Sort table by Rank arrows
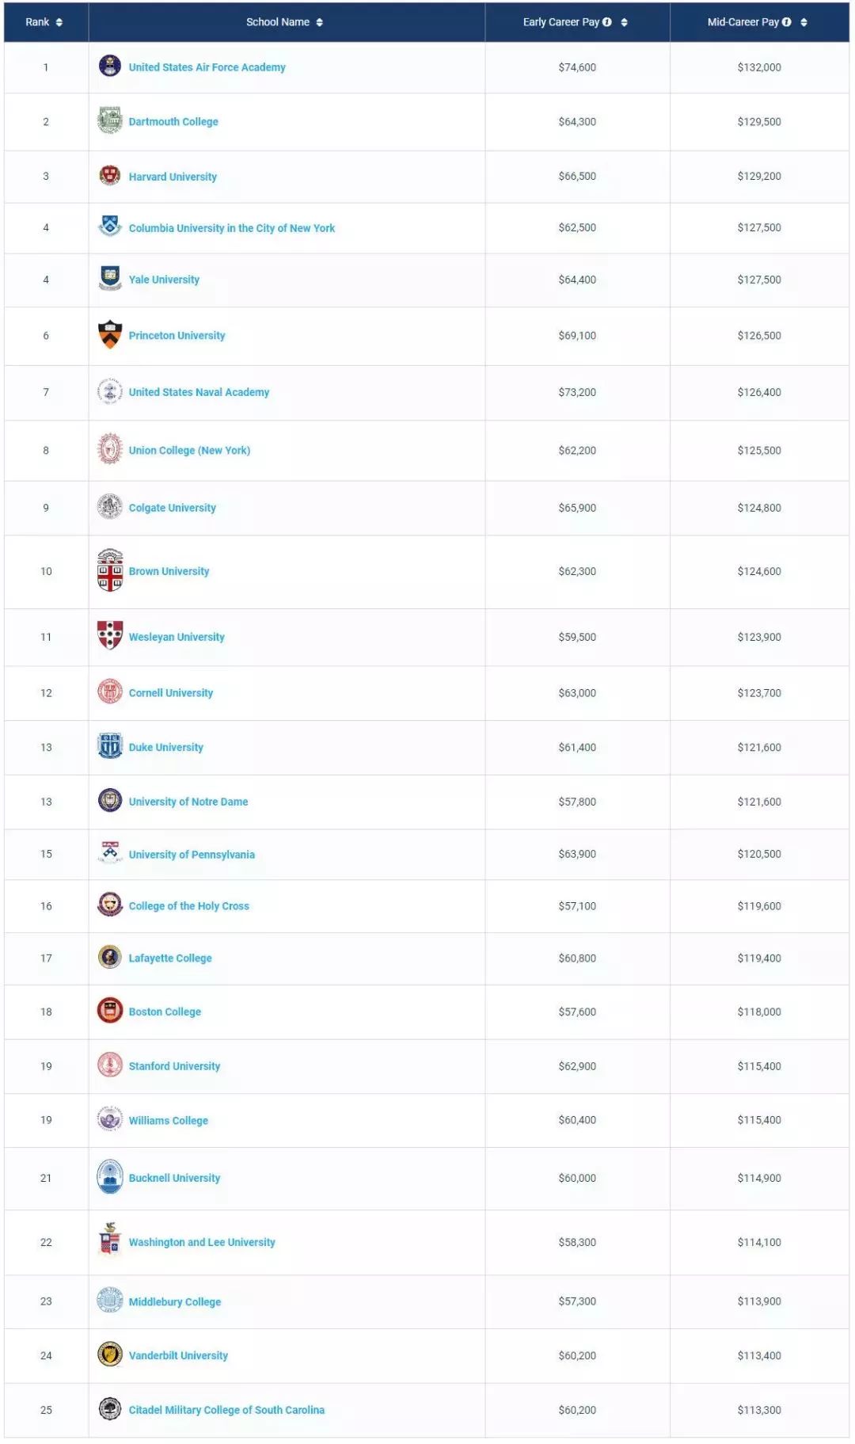Image resolution: width=855 pixels, height=1444 pixels. coord(59,22)
